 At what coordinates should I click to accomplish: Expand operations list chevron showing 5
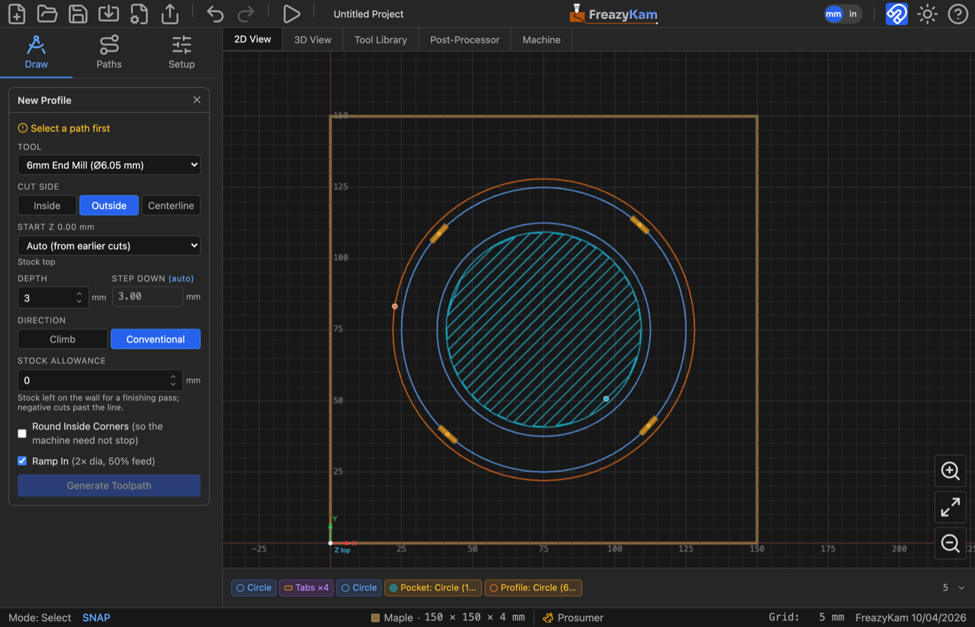[x=962, y=588]
